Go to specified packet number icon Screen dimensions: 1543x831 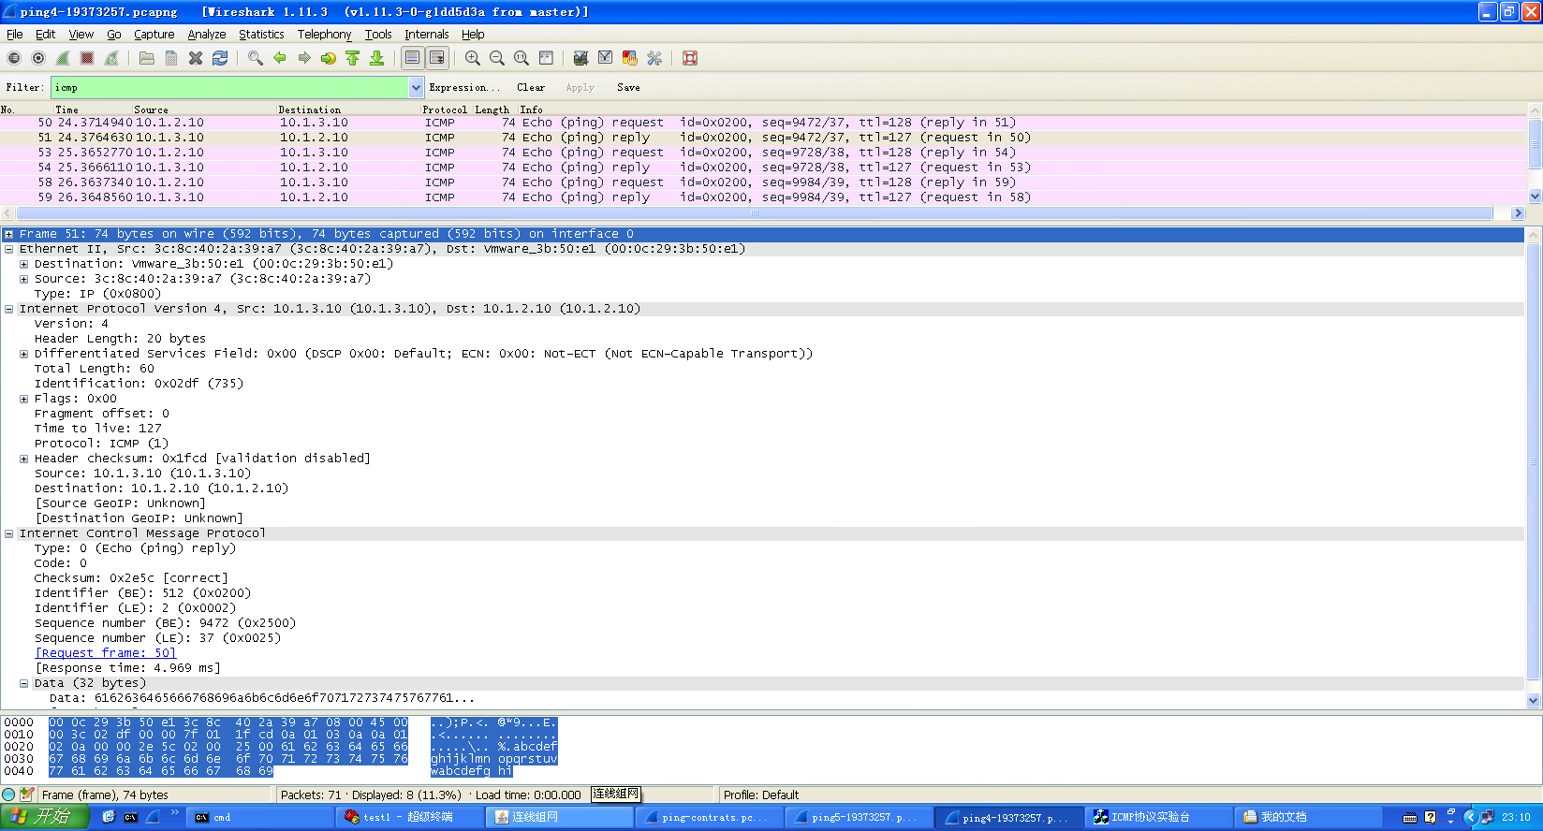coord(329,58)
